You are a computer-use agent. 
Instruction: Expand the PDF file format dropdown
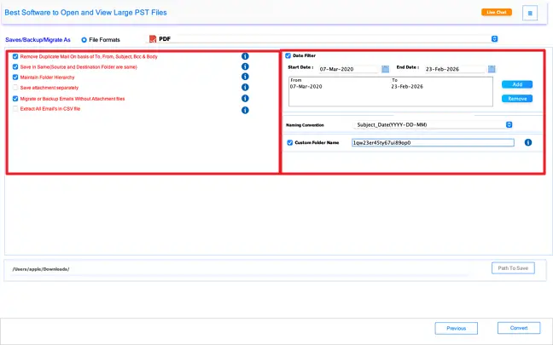point(494,38)
